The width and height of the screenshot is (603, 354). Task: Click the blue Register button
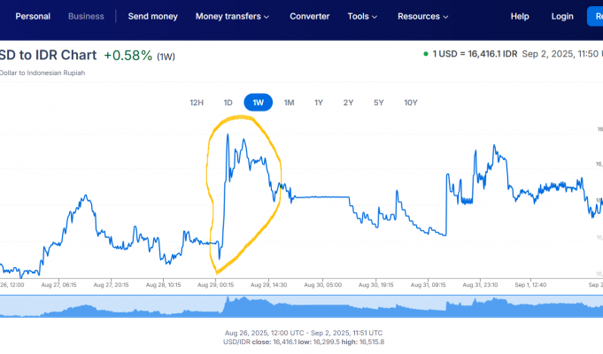(594, 16)
